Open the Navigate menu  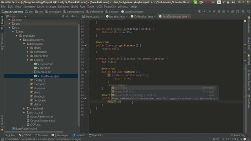(29, 7)
